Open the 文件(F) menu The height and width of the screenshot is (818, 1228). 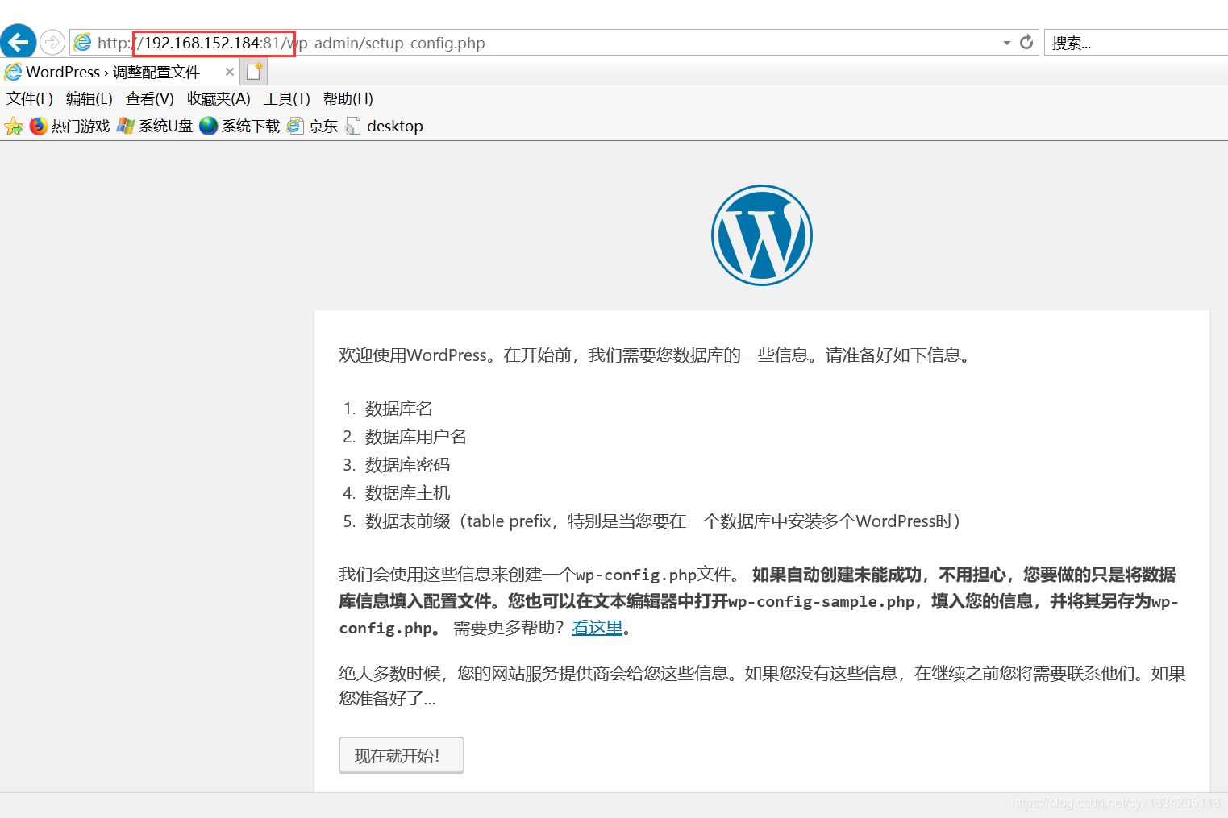[x=30, y=98]
